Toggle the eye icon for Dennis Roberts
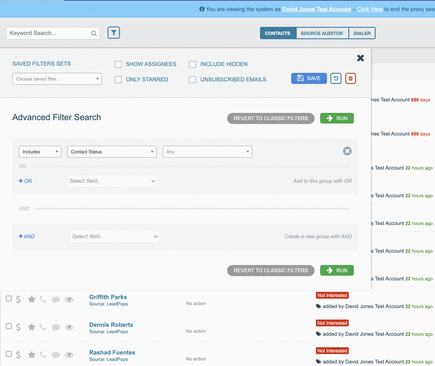The height and width of the screenshot is (366, 435). [x=69, y=327]
